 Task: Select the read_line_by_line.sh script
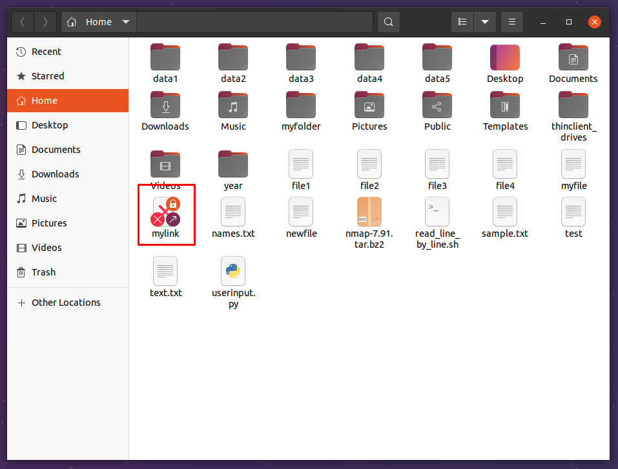point(437,212)
